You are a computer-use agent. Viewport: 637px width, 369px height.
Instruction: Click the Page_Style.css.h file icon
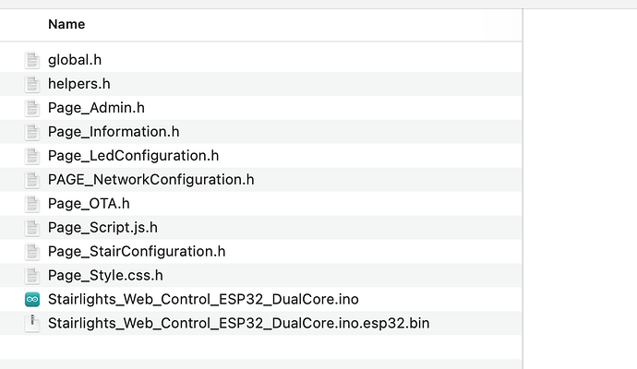tap(32, 276)
